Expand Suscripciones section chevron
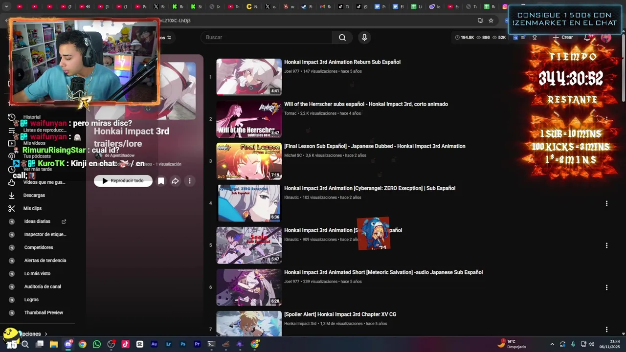Image resolution: width=626 pixels, height=352 pixels. 46,334
